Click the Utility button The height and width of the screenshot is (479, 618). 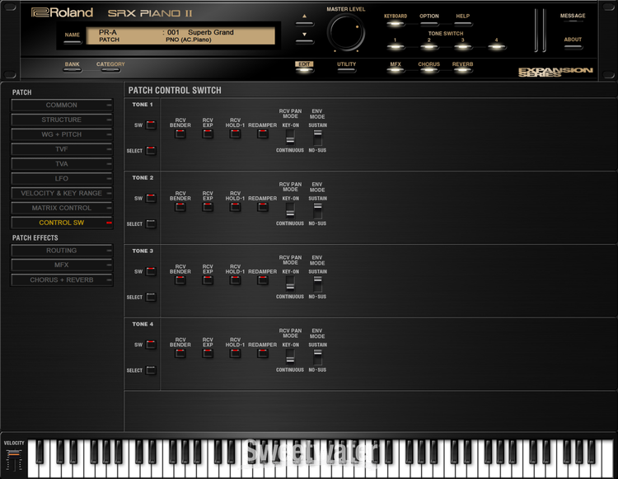click(347, 70)
